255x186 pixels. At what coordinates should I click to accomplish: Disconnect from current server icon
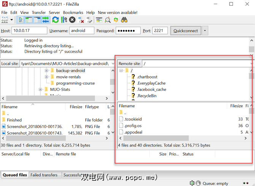click(81, 20)
